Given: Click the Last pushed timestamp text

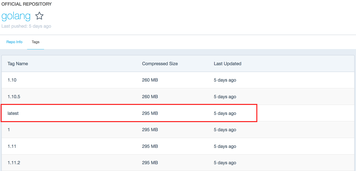Looking at the screenshot, I should tap(26, 26).
